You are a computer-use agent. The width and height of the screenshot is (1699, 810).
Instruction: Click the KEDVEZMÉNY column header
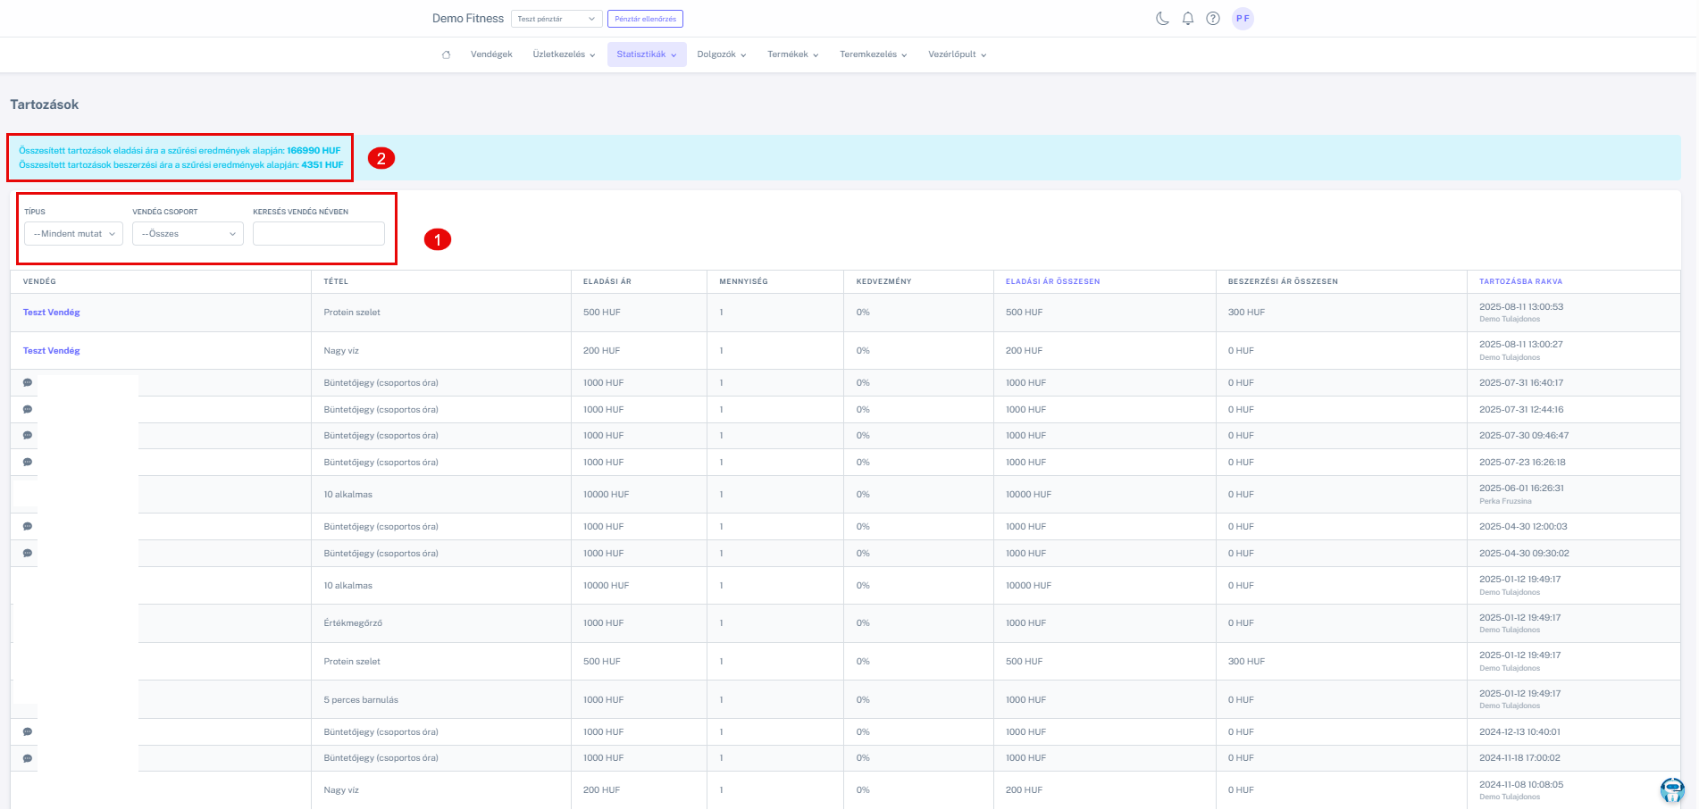click(884, 281)
